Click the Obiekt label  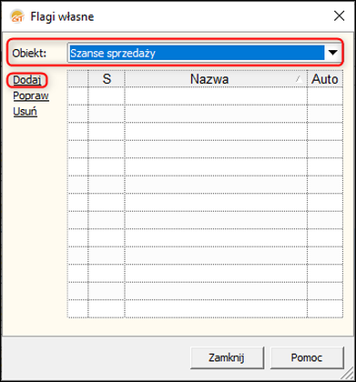(29, 54)
